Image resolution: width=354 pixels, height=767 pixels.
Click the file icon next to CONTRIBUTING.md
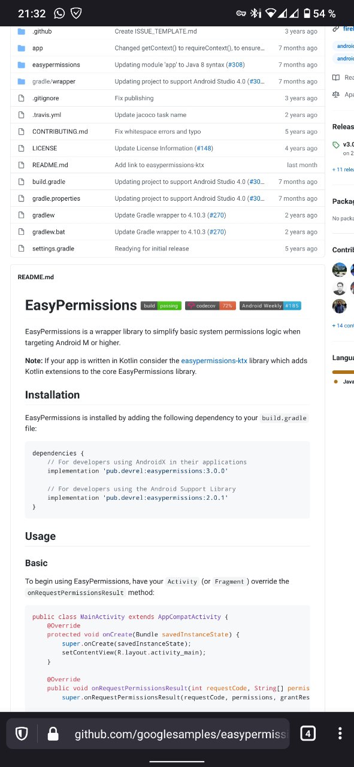[x=22, y=132]
